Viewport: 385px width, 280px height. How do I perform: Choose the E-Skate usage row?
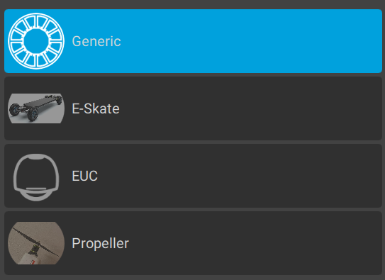194,108
